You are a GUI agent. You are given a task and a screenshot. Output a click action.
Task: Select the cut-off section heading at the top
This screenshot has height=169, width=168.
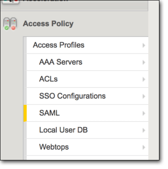point(45,1)
